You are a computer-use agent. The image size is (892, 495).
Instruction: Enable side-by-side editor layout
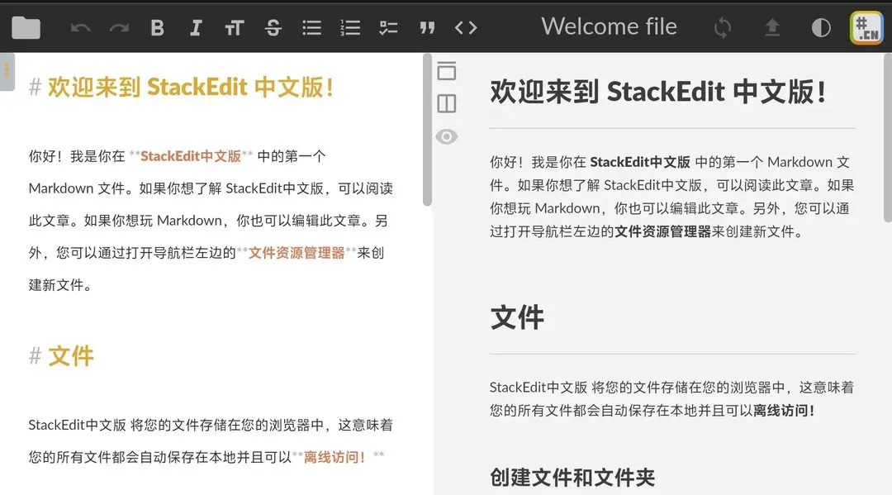[447, 103]
